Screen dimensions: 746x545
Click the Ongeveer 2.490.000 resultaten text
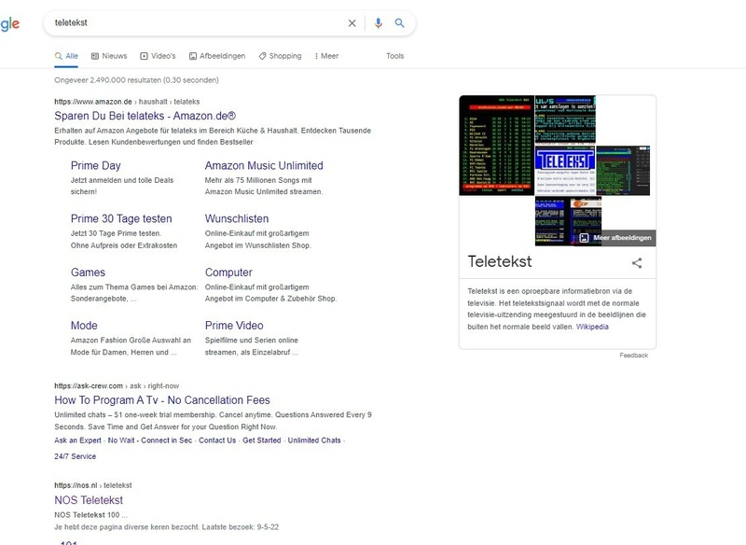(136, 80)
